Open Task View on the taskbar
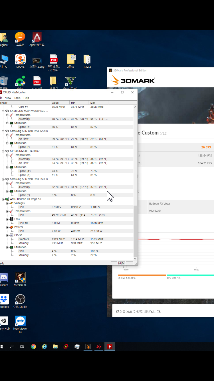Image resolution: width=214 pixels, height=381 pixels. (22, 346)
